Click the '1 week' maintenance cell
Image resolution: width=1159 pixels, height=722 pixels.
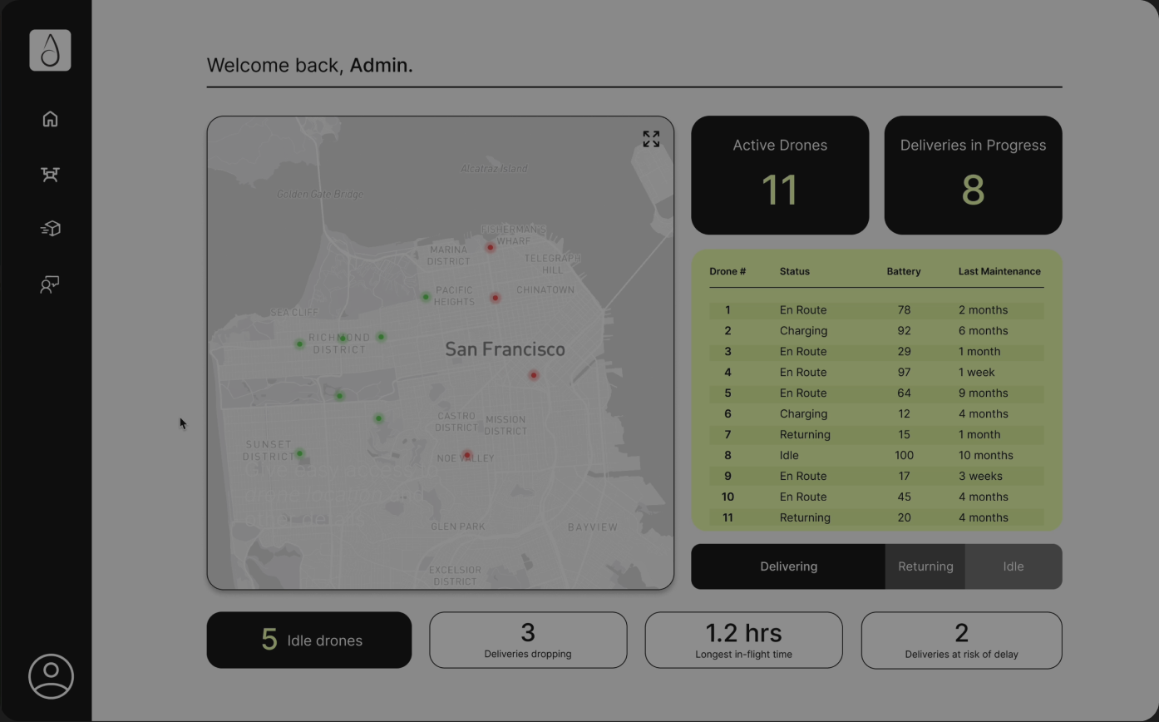coord(976,372)
